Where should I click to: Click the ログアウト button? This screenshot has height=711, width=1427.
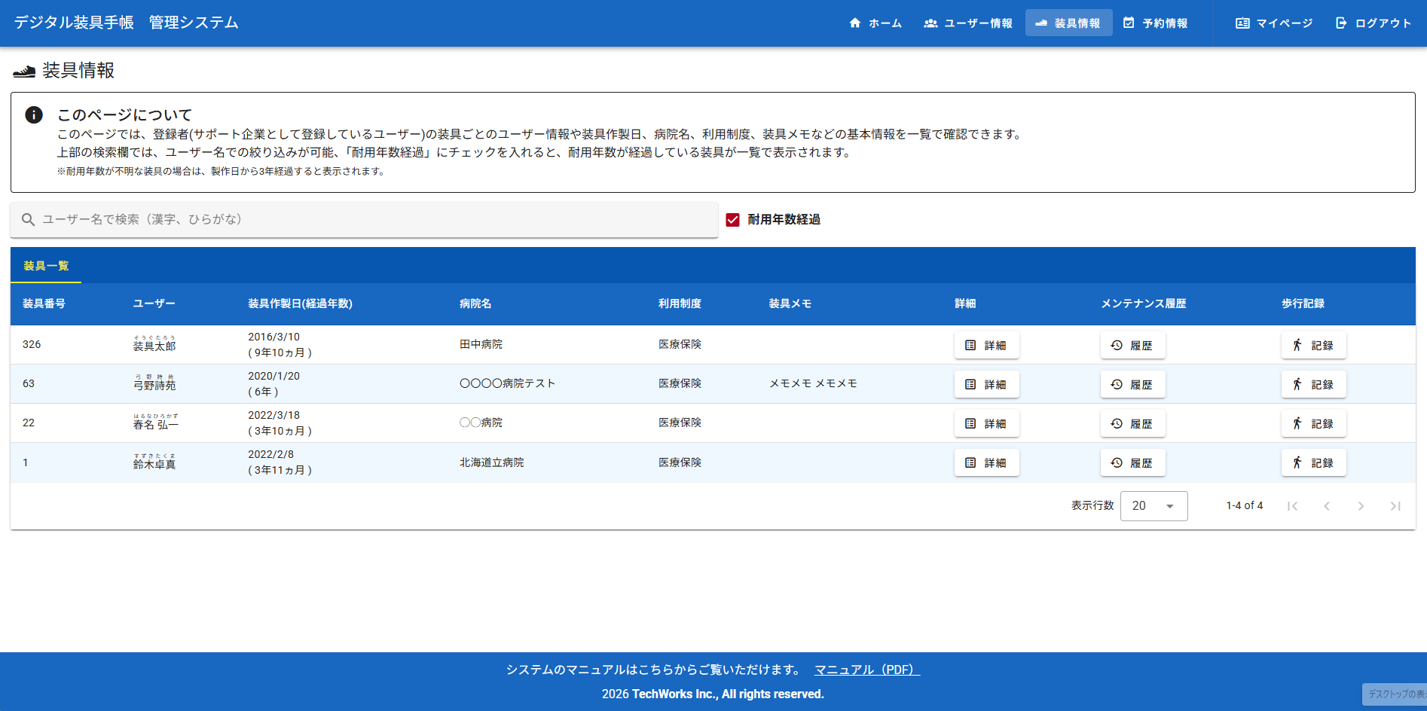click(x=1374, y=23)
